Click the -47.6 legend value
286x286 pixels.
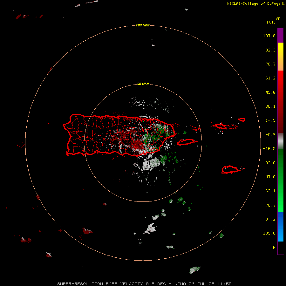click(269, 177)
